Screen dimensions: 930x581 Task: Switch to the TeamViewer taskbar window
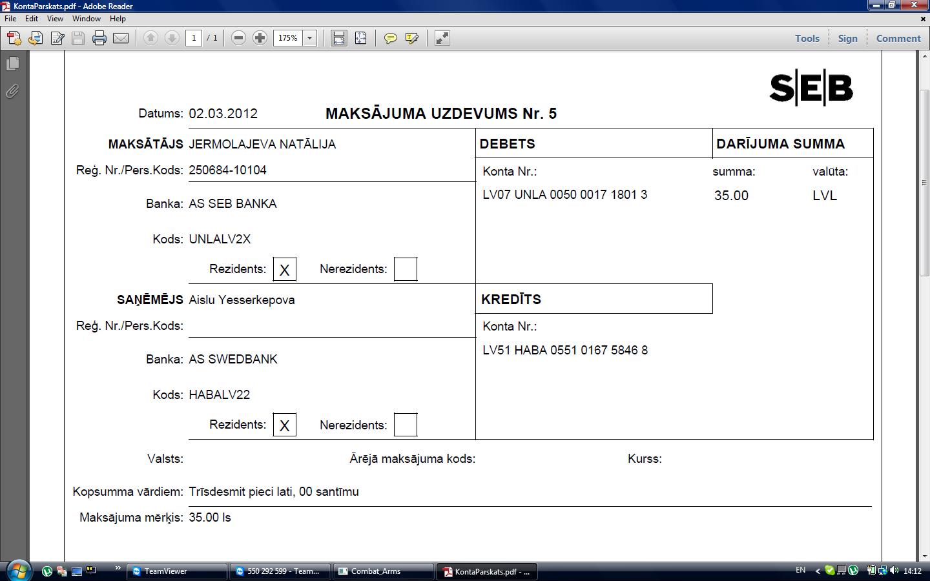click(x=176, y=571)
